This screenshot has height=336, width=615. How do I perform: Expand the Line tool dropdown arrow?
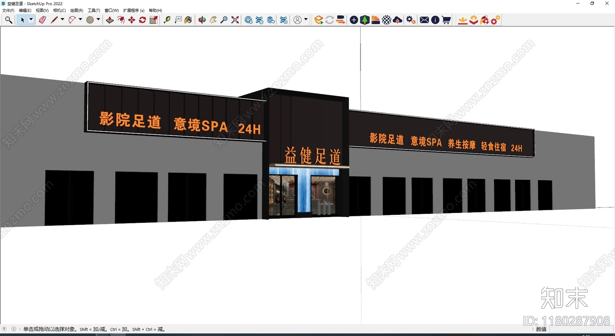click(62, 20)
